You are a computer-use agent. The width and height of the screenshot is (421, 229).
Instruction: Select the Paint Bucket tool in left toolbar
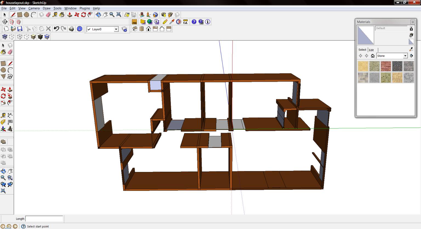point(3,52)
